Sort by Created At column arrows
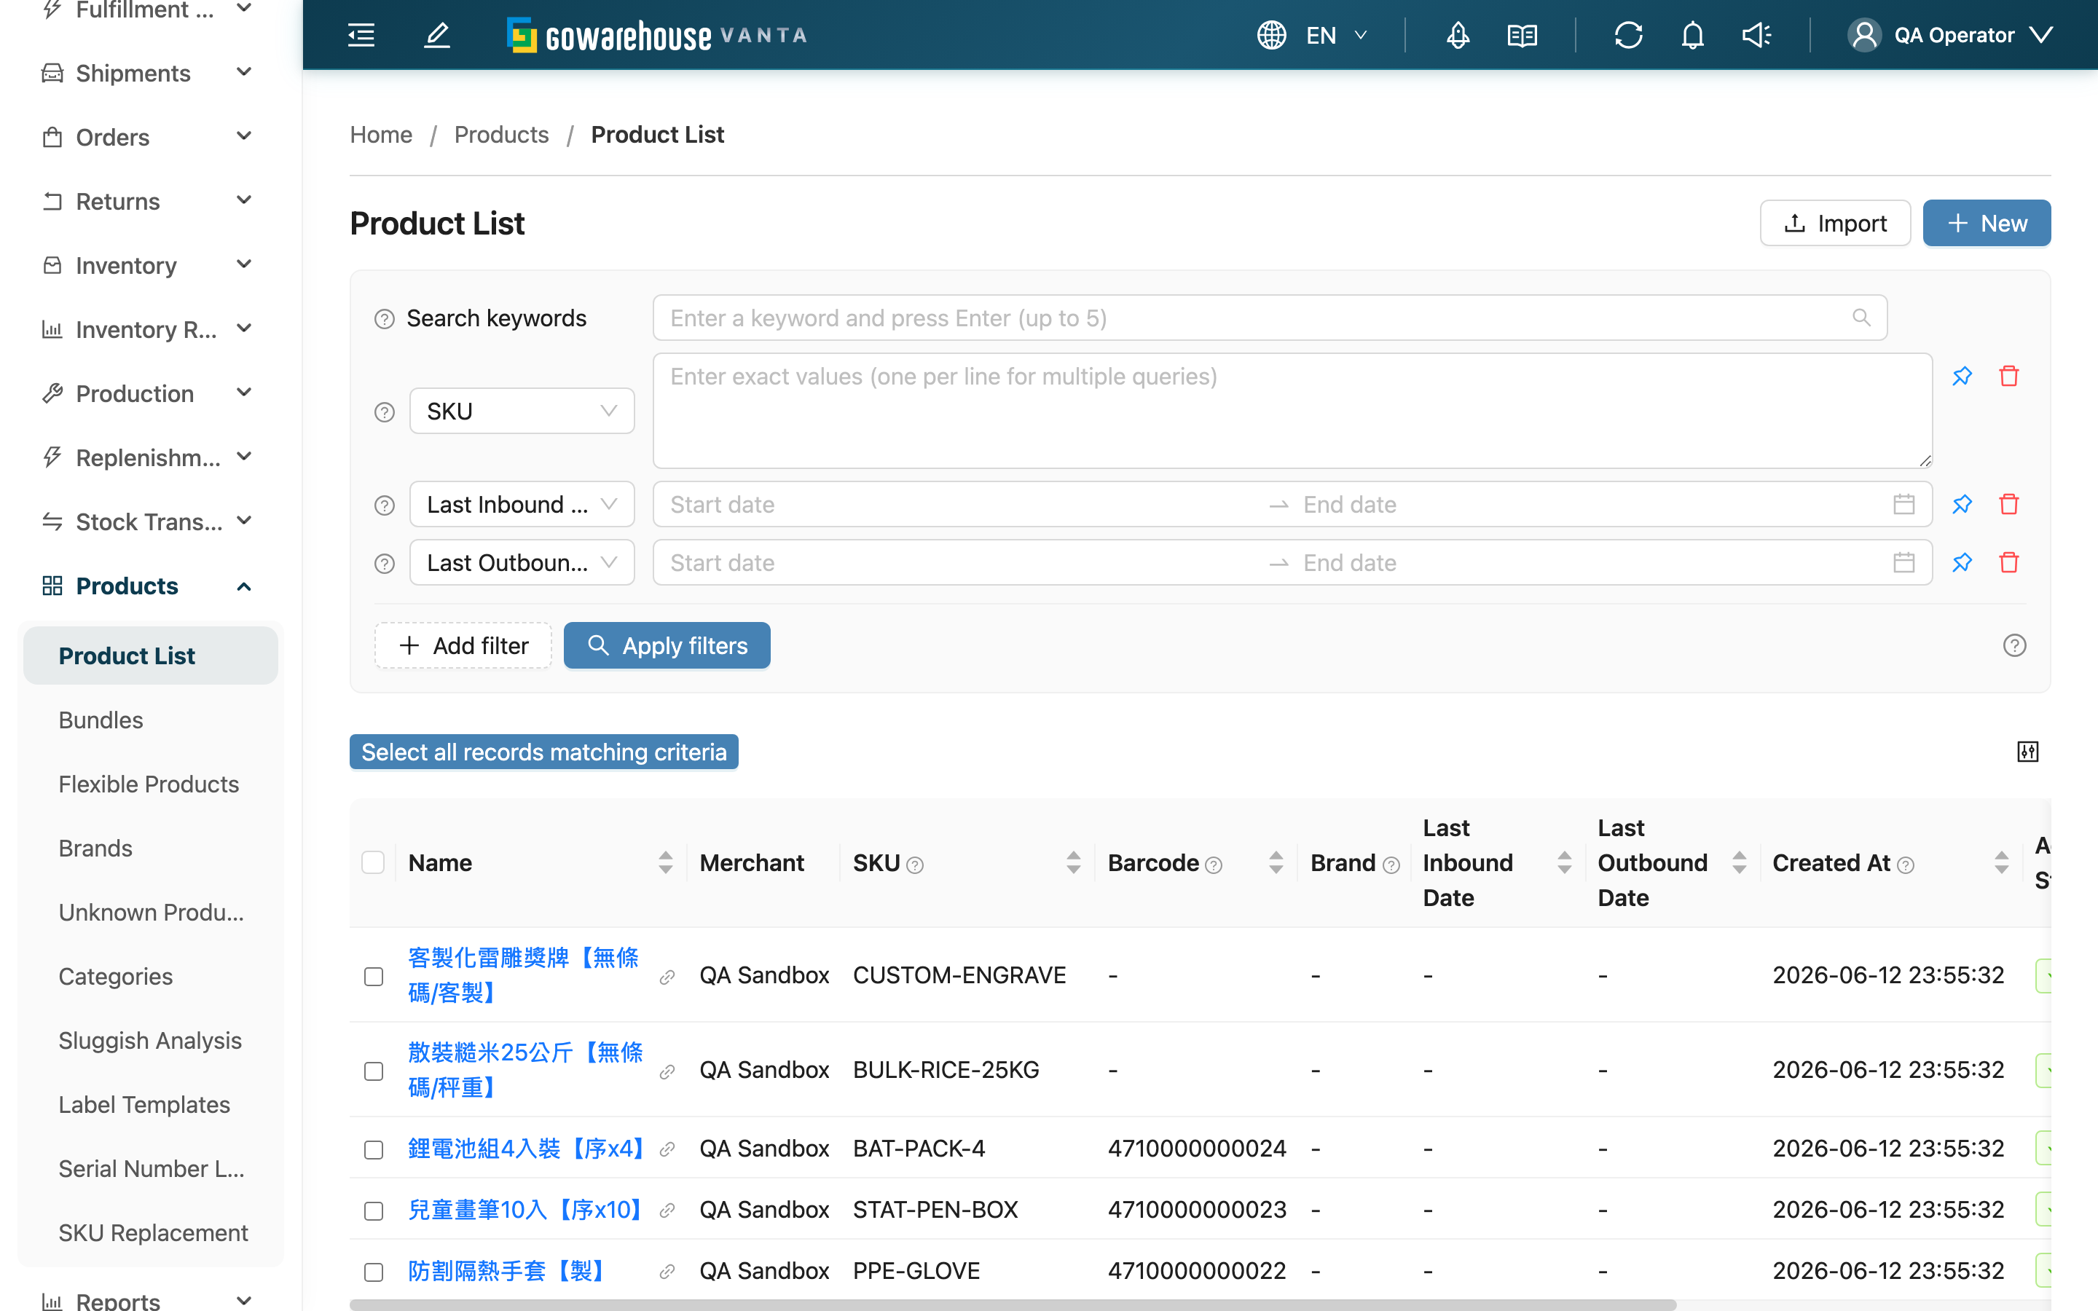2098x1311 pixels. [2001, 863]
